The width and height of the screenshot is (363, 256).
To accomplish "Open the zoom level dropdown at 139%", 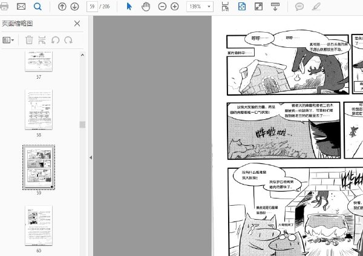I will point(200,7).
